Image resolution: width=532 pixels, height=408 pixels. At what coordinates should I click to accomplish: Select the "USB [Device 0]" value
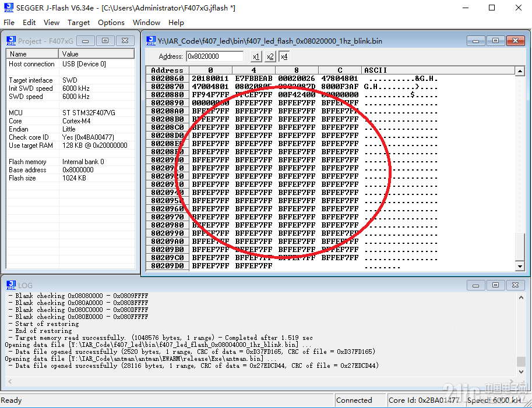coord(84,64)
